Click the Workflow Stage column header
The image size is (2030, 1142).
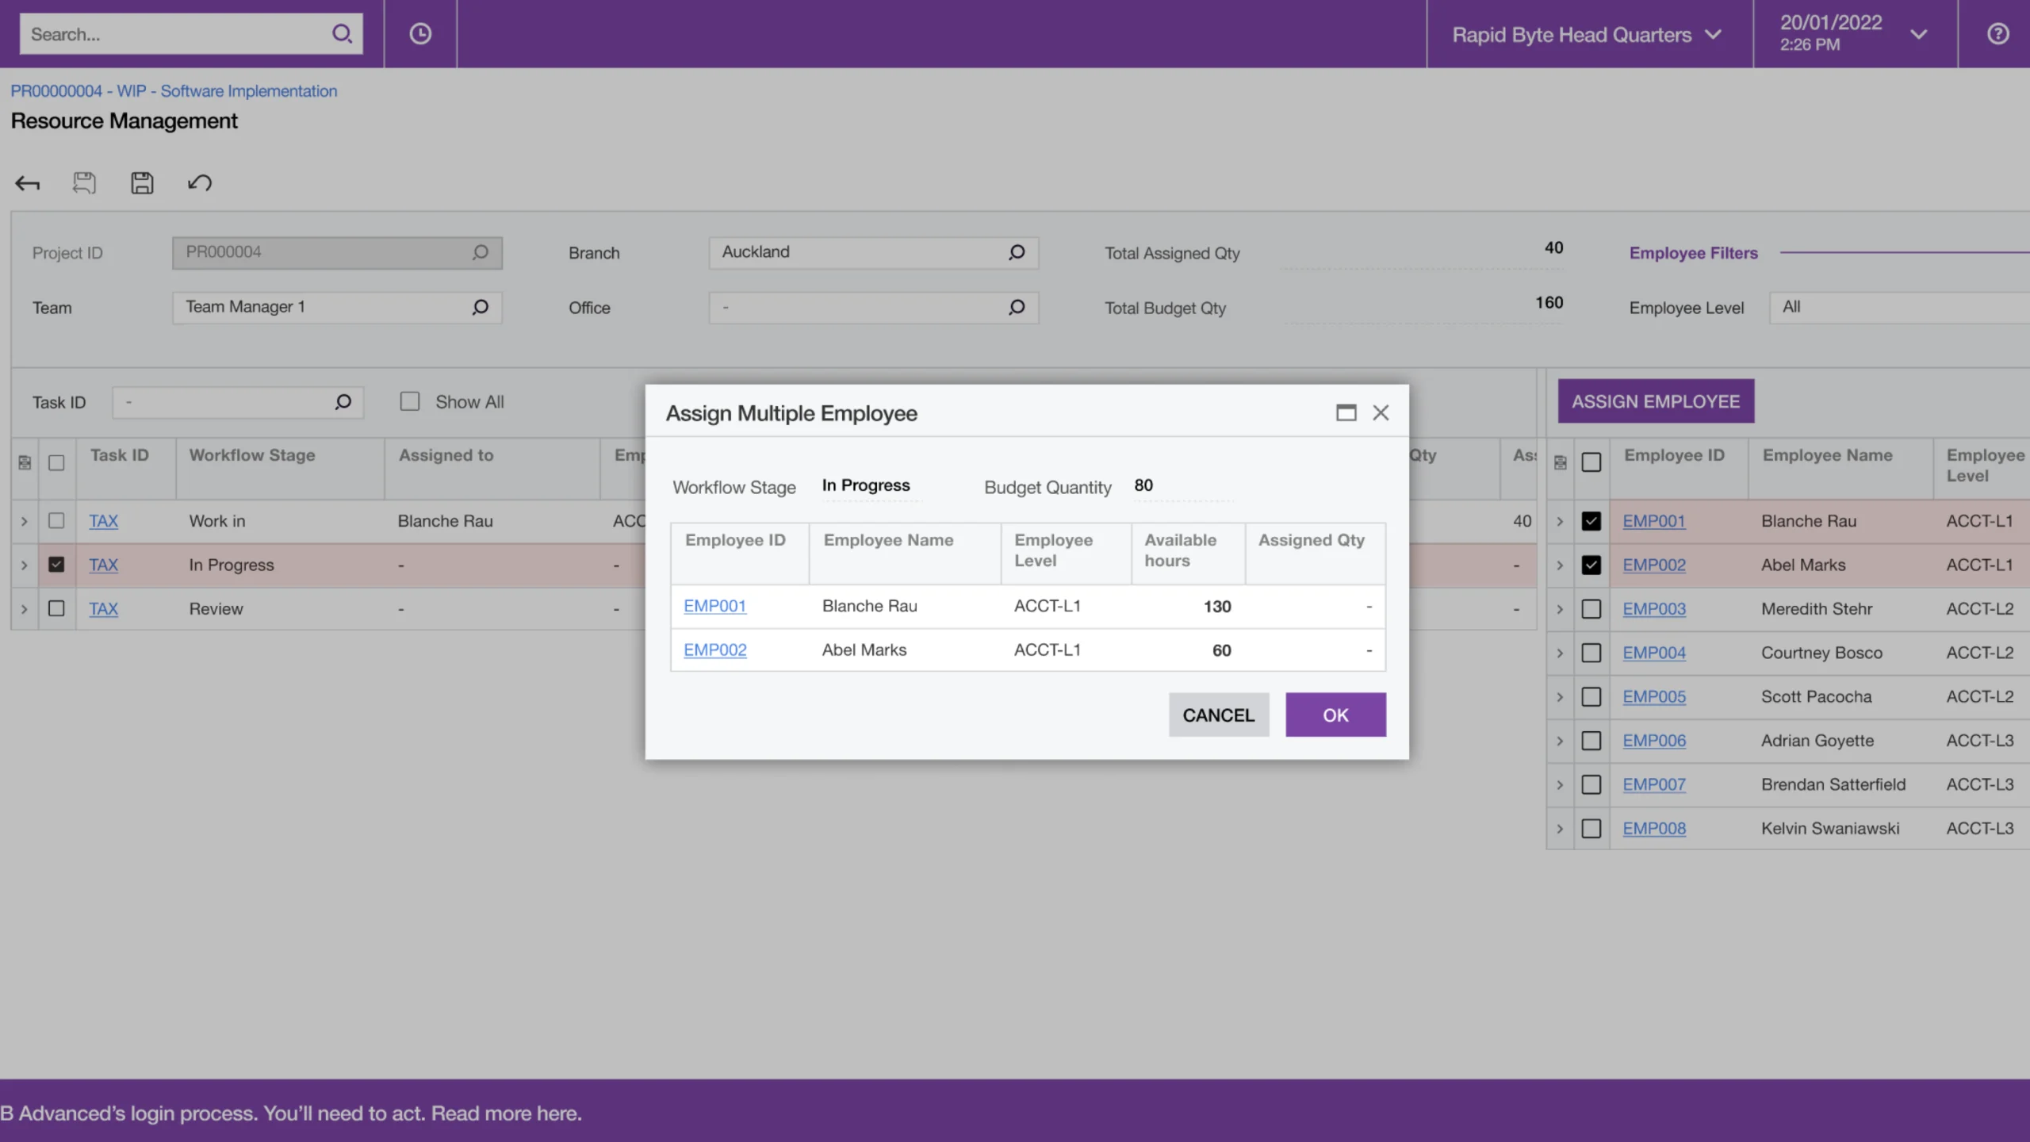tap(252, 455)
